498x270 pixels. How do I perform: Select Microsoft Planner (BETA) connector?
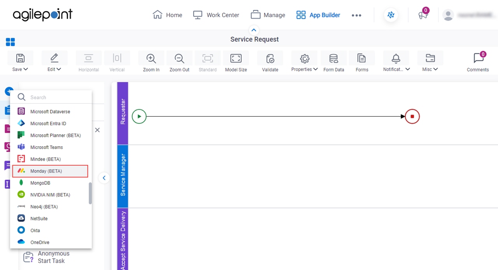coord(51,135)
